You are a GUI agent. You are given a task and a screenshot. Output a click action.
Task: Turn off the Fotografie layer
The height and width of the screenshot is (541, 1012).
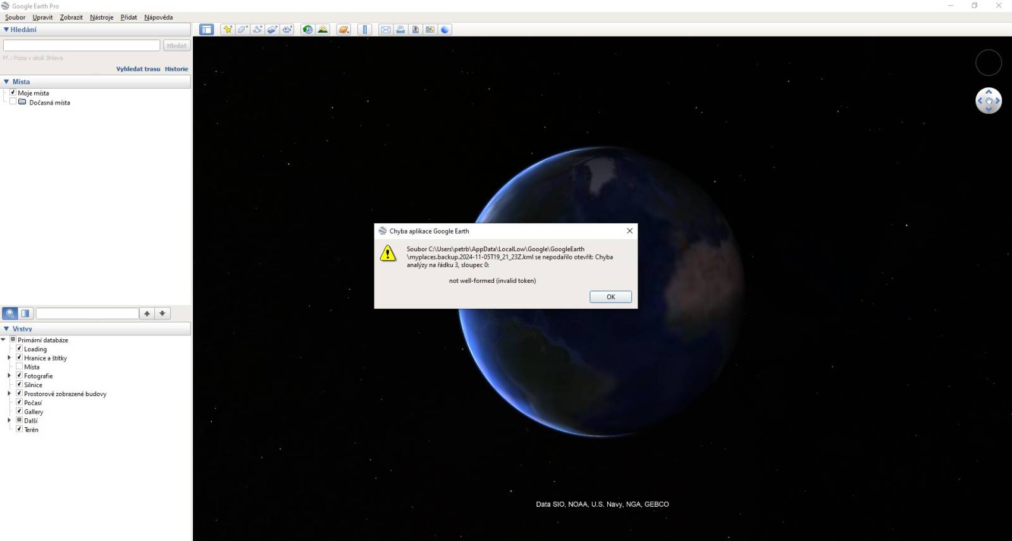point(19,375)
